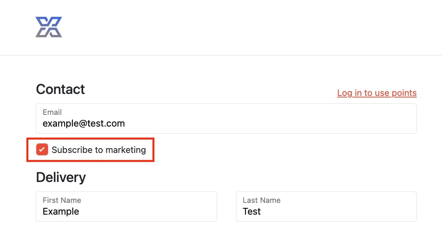Click the Subscribe to marketing label text

(x=98, y=150)
